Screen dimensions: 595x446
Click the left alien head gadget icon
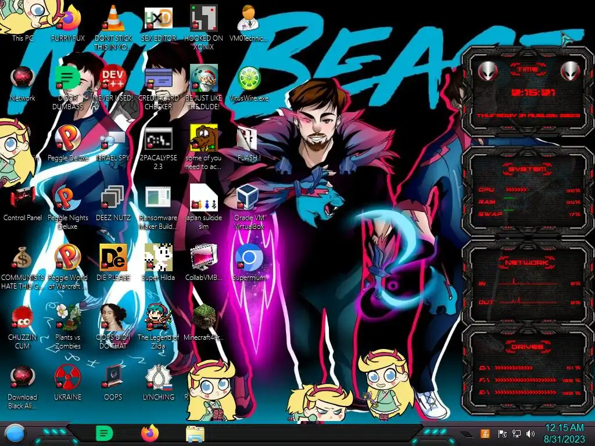[x=488, y=70]
